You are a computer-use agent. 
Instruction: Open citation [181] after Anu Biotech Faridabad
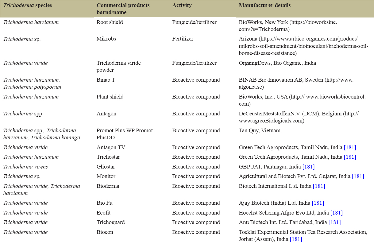coord(334,222)
